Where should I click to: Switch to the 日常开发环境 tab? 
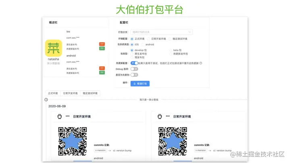(70, 93)
